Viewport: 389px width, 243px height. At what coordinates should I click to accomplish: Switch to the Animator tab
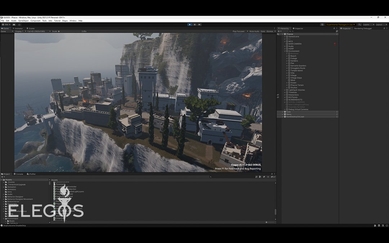click(x=17, y=28)
